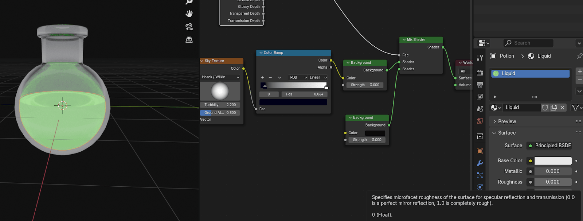Toggle fake user shield for Liquid material
Viewport: 583px width, 221px height.
click(x=545, y=108)
